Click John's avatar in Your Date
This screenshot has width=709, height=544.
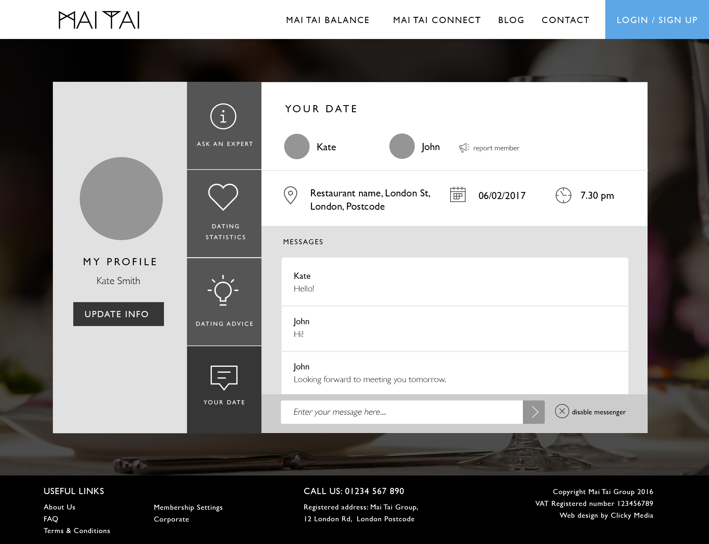tap(402, 146)
